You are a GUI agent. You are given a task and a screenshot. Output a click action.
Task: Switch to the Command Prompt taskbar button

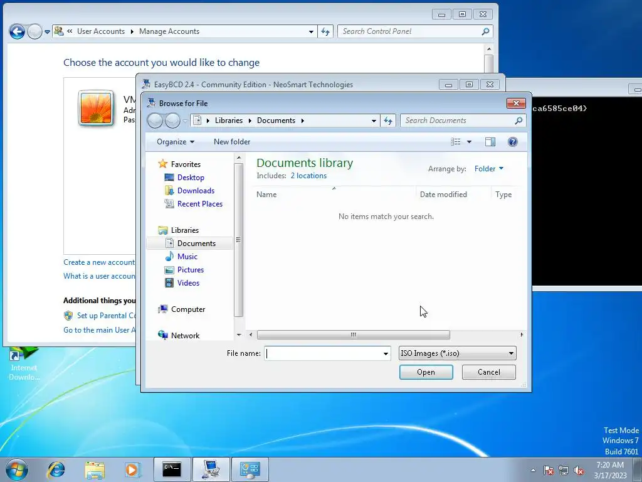(172, 469)
